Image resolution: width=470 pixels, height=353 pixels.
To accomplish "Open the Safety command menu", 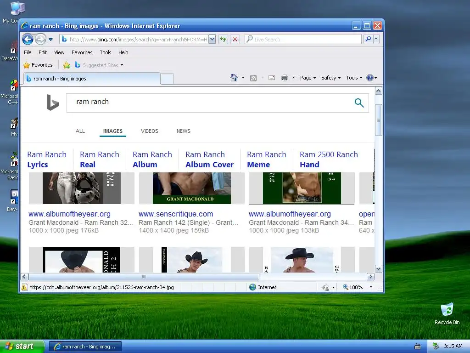I will [331, 78].
